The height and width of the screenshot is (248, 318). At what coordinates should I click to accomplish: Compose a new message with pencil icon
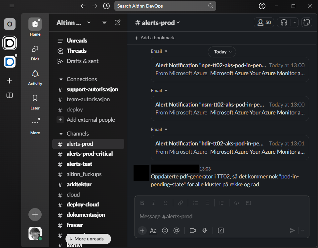point(118,22)
